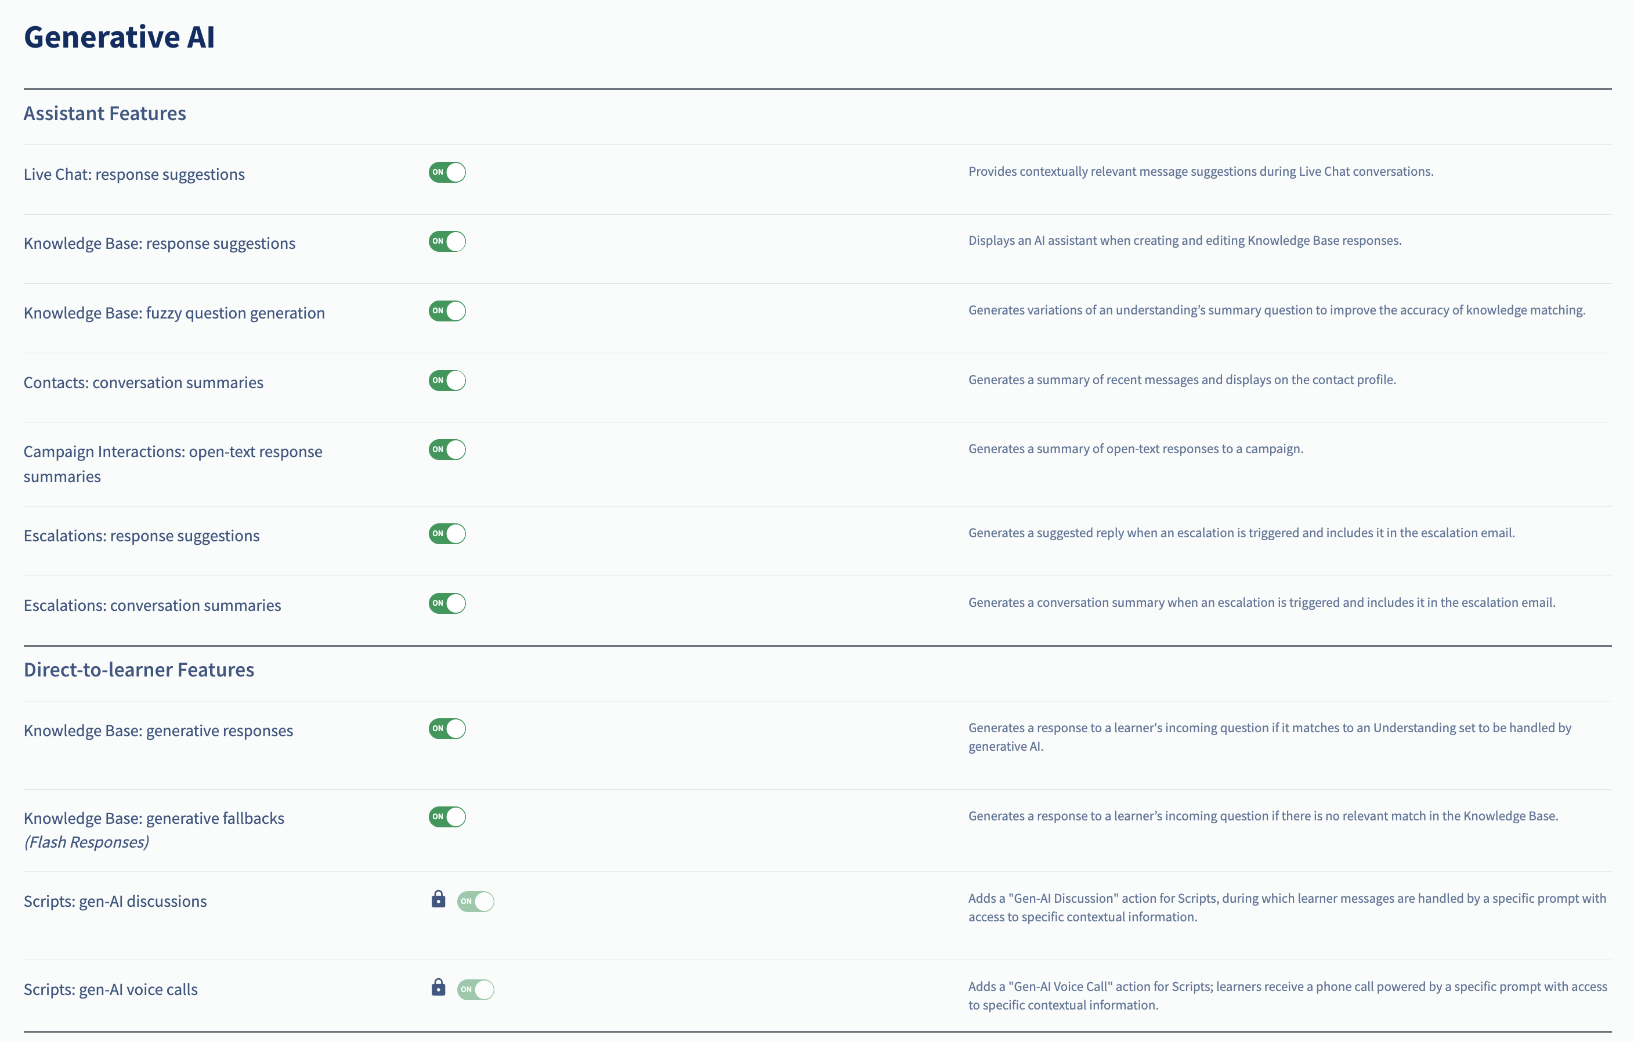Toggle Live Chat response suggestions off
This screenshot has width=1634, height=1042.
(x=447, y=172)
